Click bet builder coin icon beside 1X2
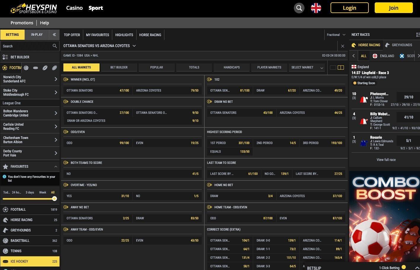 209,79
